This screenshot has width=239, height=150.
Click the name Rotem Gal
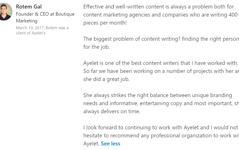coord(29,7)
